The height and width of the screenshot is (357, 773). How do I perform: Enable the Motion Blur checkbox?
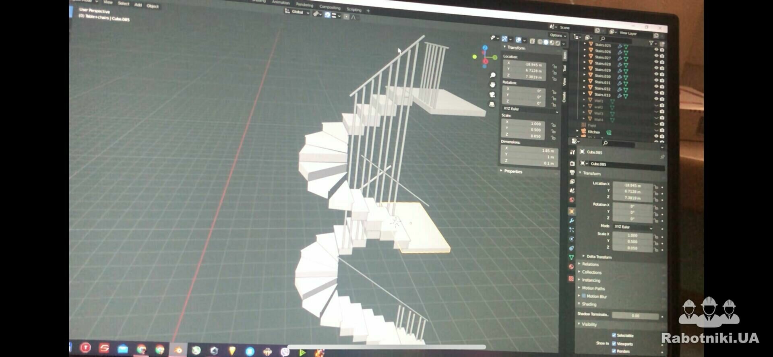[584, 296]
